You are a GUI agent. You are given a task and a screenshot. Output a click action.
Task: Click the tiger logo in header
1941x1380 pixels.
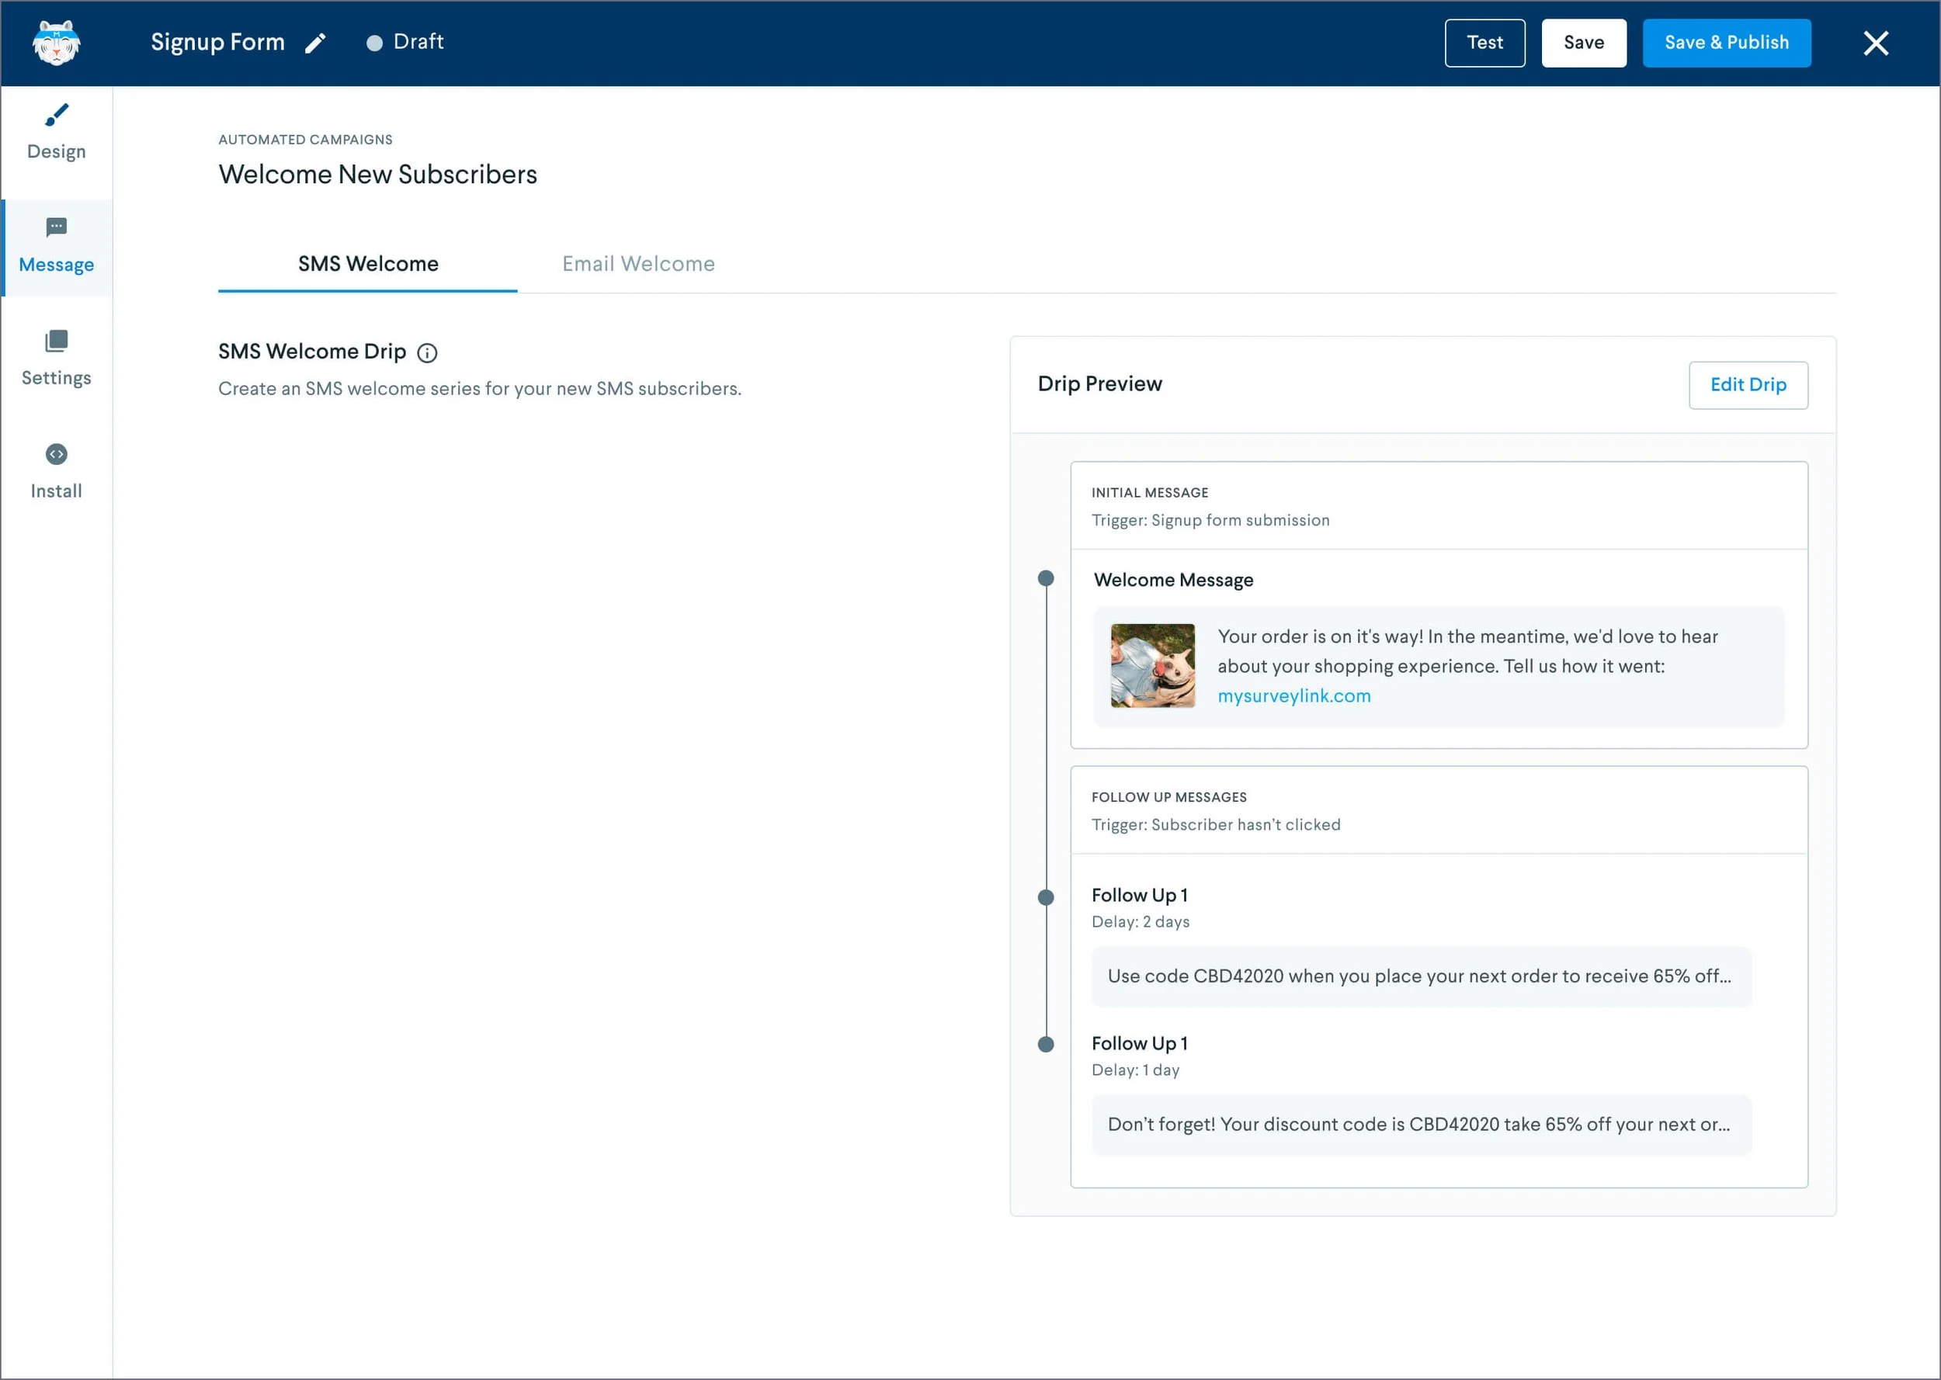pos(56,43)
